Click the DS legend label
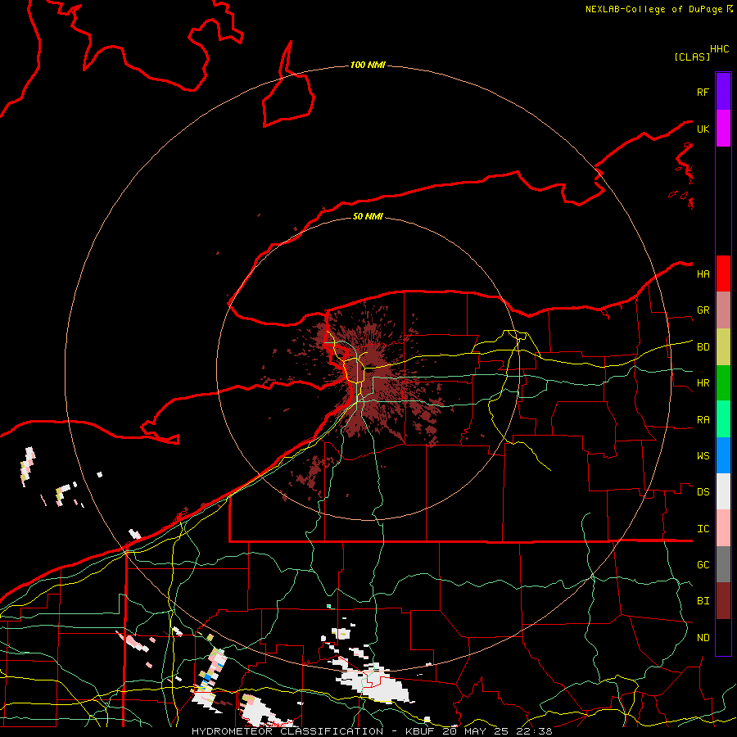Viewport: 737px width, 737px height. (703, 492)
